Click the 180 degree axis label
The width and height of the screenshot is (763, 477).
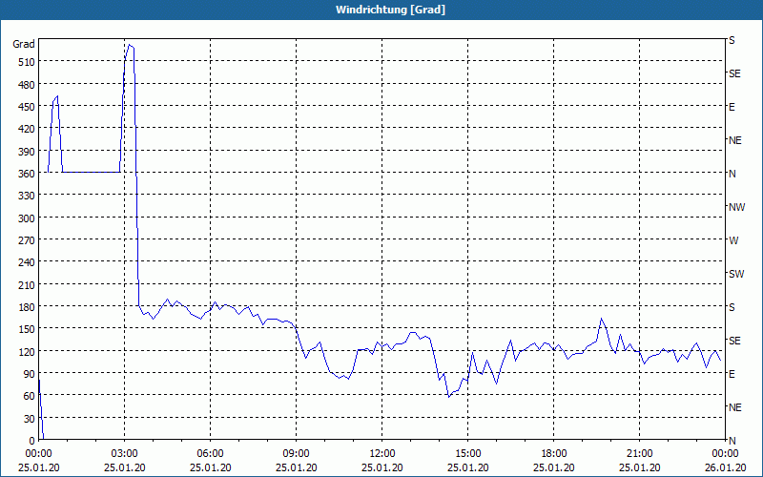coord(27,307)
